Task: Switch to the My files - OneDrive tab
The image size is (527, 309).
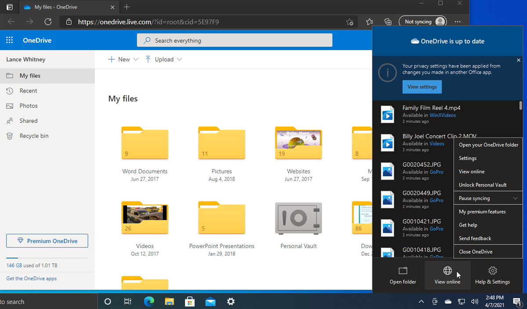Action: tap(69, 7)
